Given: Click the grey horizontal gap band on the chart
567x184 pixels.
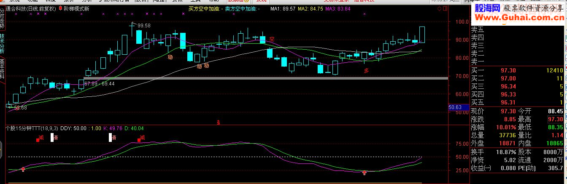Looking at the screenshot, I should click(266, 78).
